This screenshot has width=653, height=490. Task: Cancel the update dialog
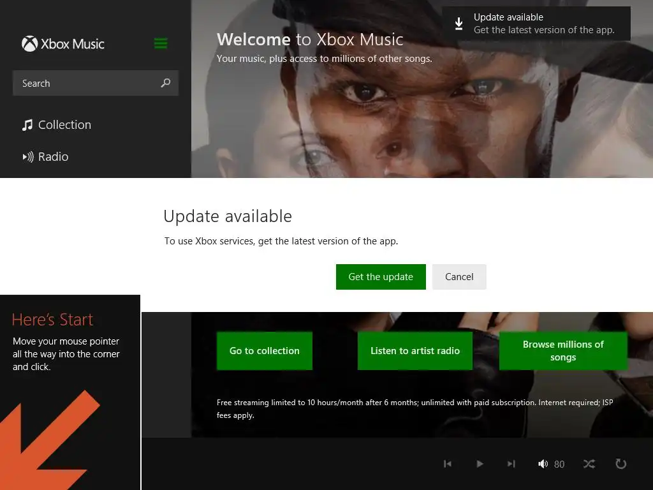(459, 277)
